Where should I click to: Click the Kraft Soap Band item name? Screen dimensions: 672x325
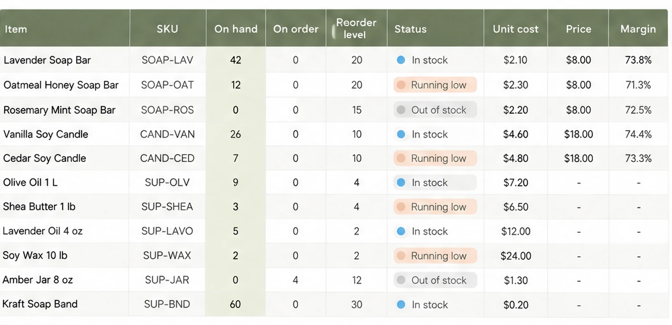[x=40, y=304]
